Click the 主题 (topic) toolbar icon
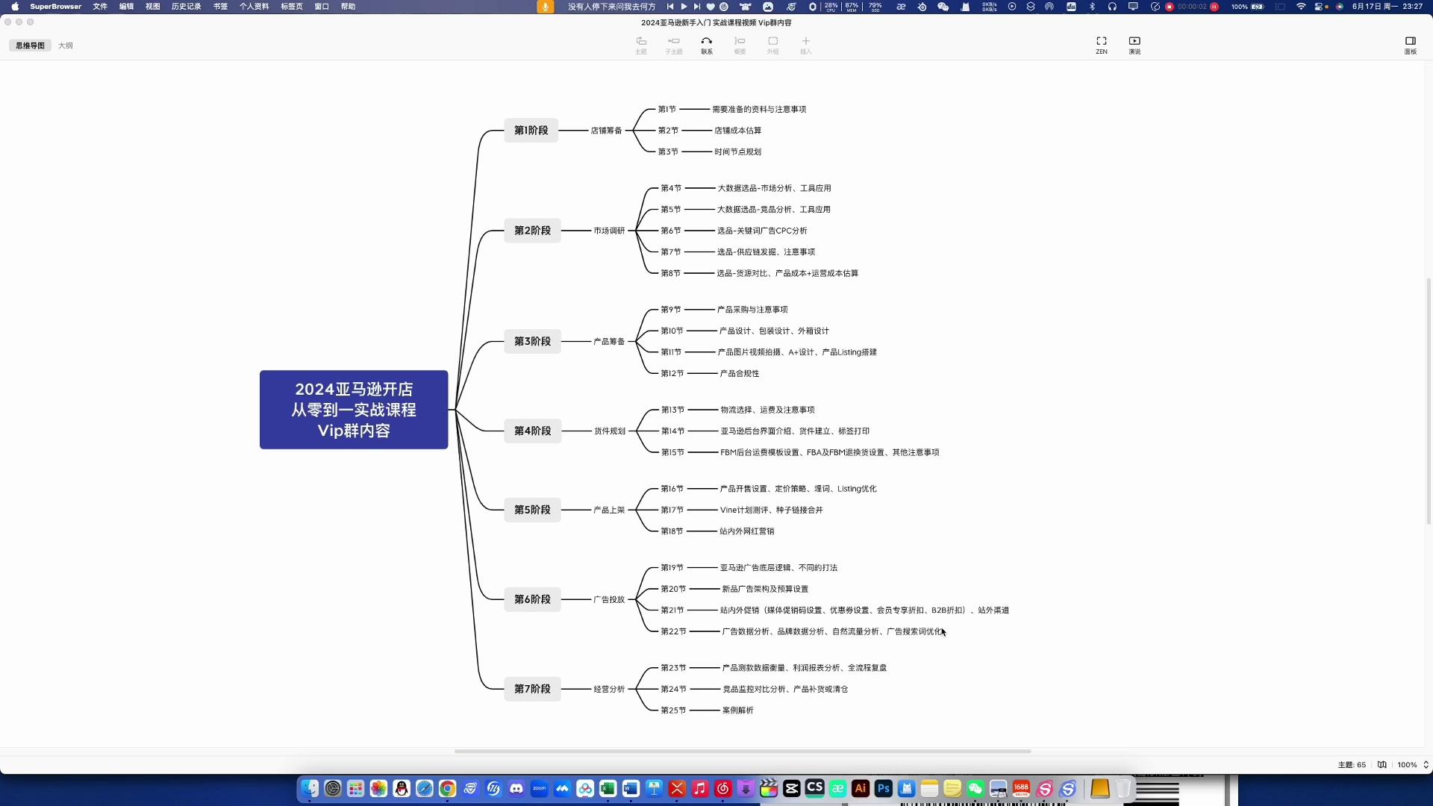The image size is (1433, 806). pos(640,45)
